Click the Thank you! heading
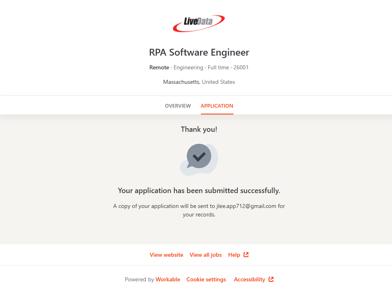 (x=199, y=129)
